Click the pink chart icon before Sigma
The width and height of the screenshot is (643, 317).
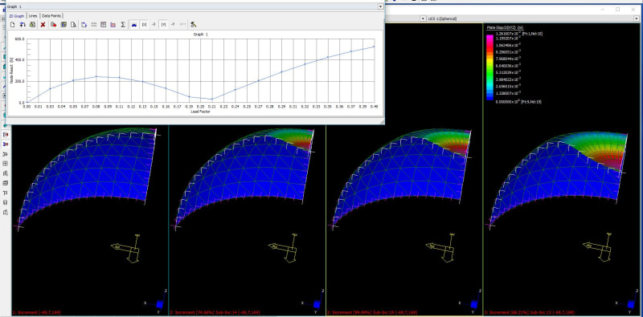[113, 25]
